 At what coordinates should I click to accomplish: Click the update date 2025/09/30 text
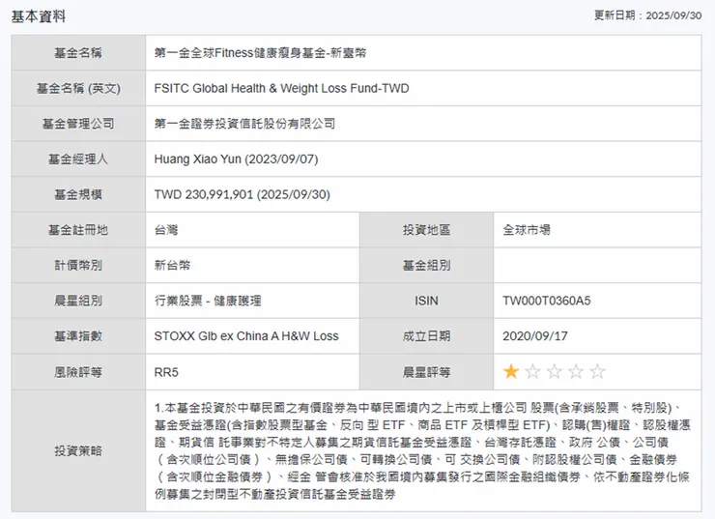pos(673,15)
